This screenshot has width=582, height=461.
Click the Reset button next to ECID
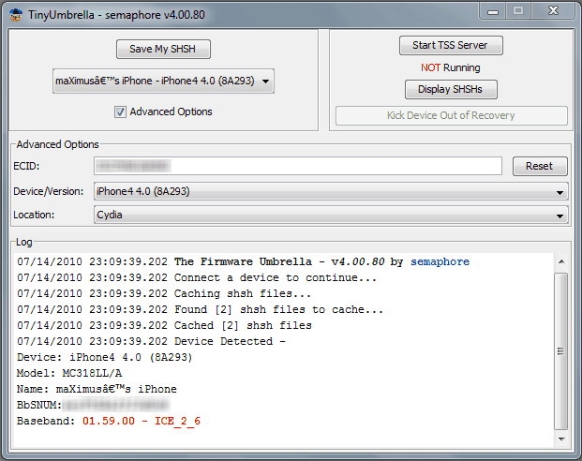tap(540, 166)
